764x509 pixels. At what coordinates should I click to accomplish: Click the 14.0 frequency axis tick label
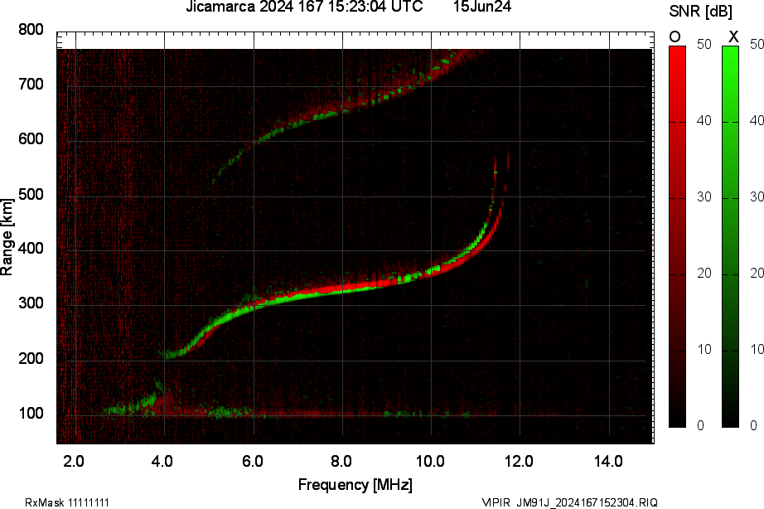click(608, 461)
